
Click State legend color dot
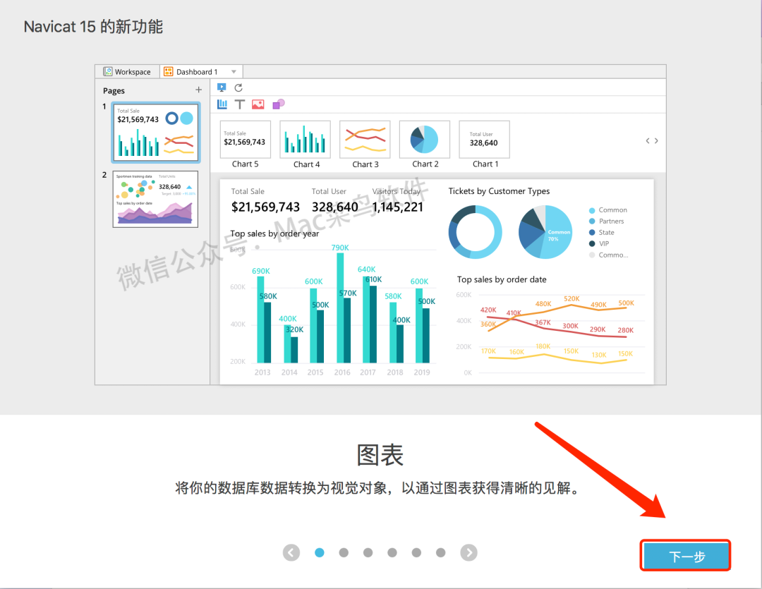592,233
